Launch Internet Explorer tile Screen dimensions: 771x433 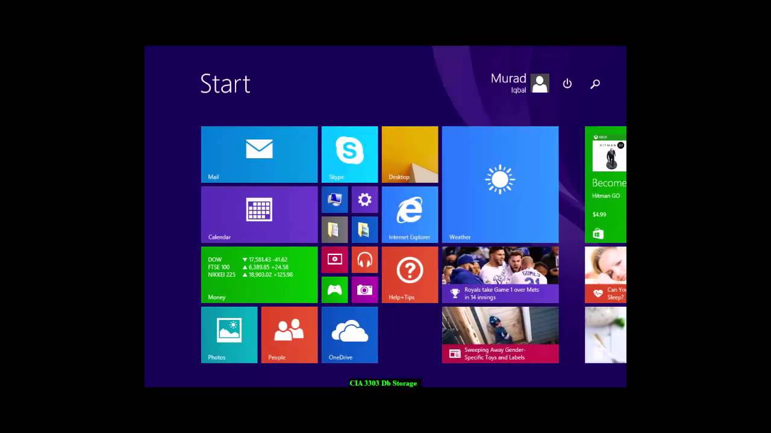point(410,215)
